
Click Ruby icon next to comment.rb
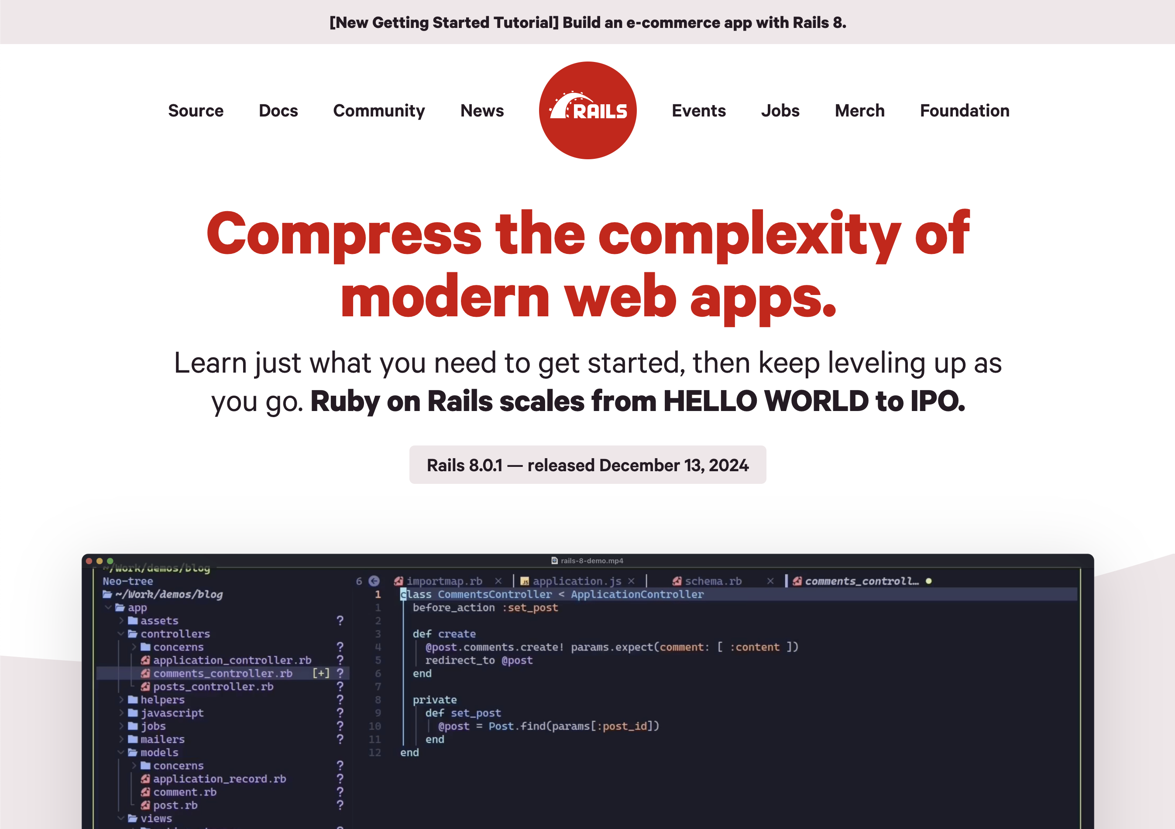pyautogui.click(x=145, y=791)
